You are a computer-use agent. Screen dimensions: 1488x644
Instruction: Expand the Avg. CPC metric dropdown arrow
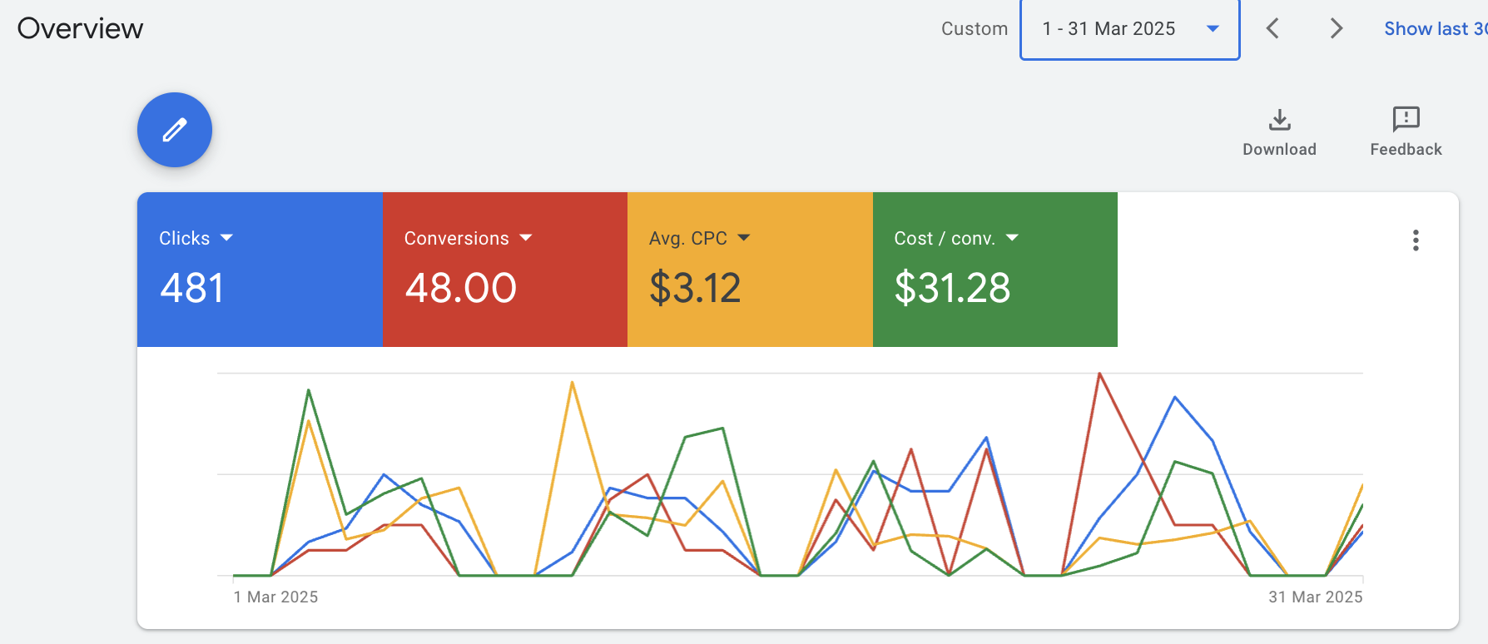click(x=744, y=238)
